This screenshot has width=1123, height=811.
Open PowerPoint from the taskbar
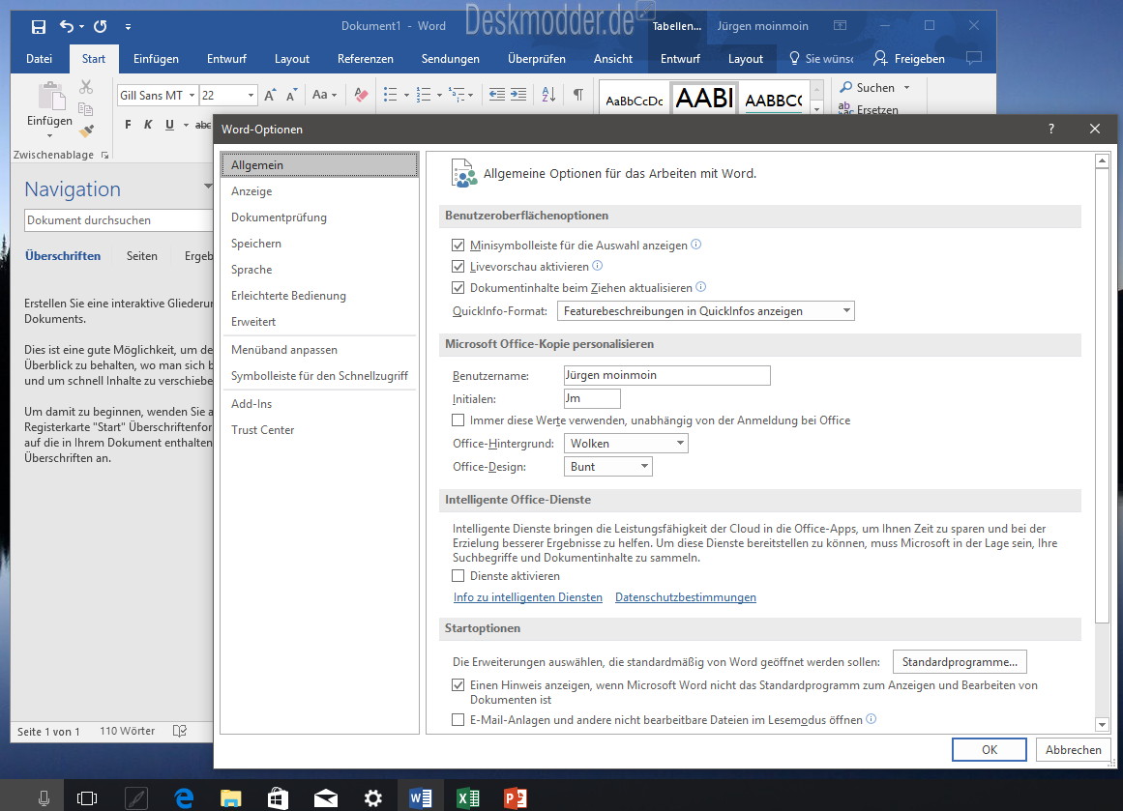(515, 797)
